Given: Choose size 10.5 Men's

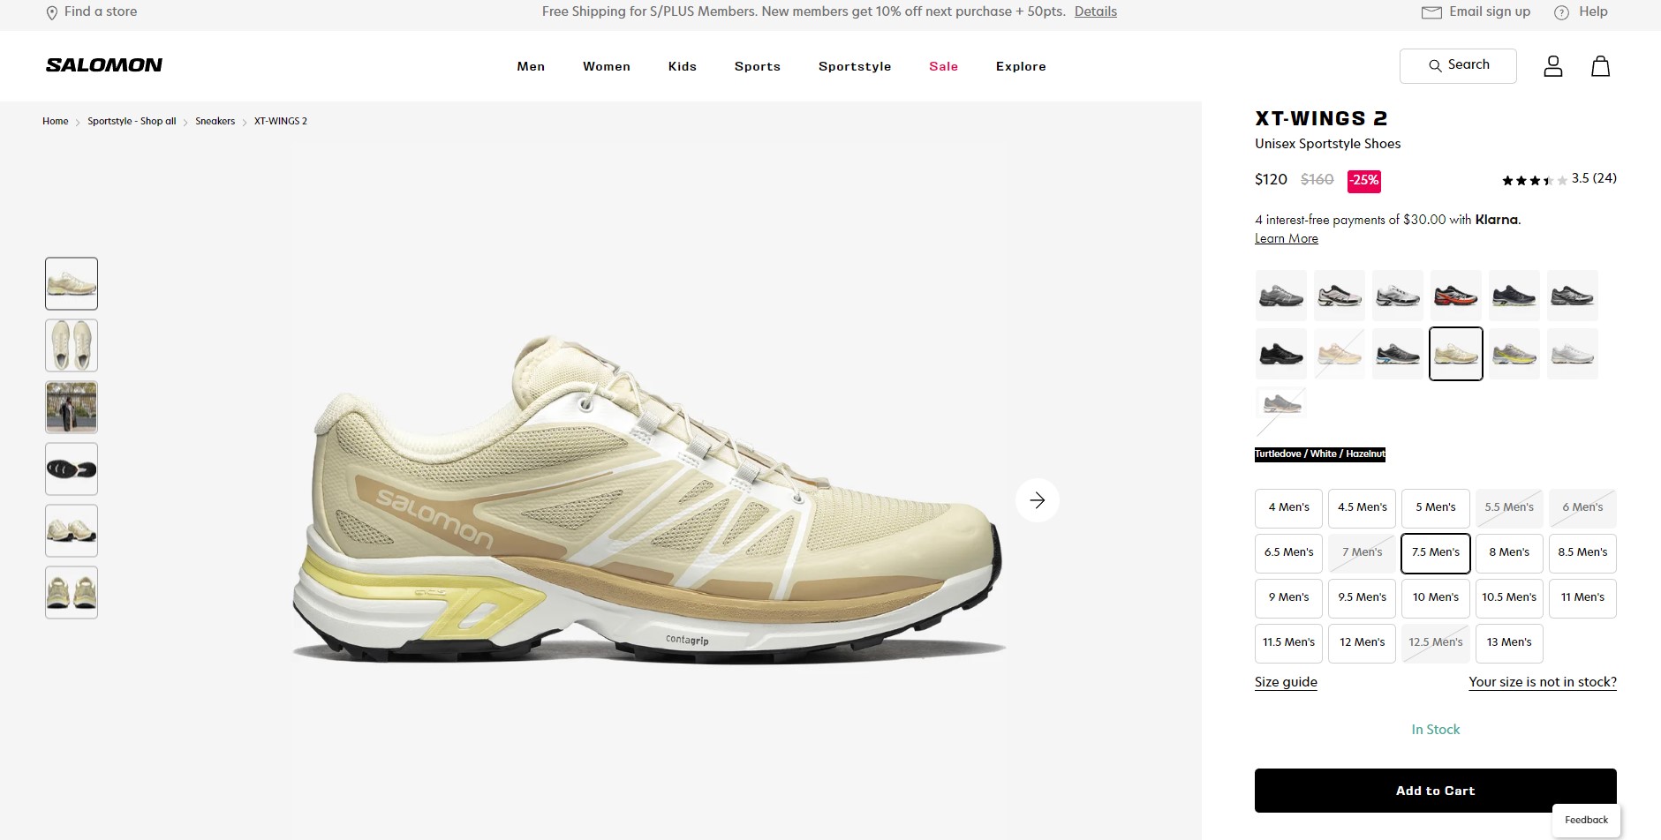Looking at the screenshot, I should [1508, 597].
